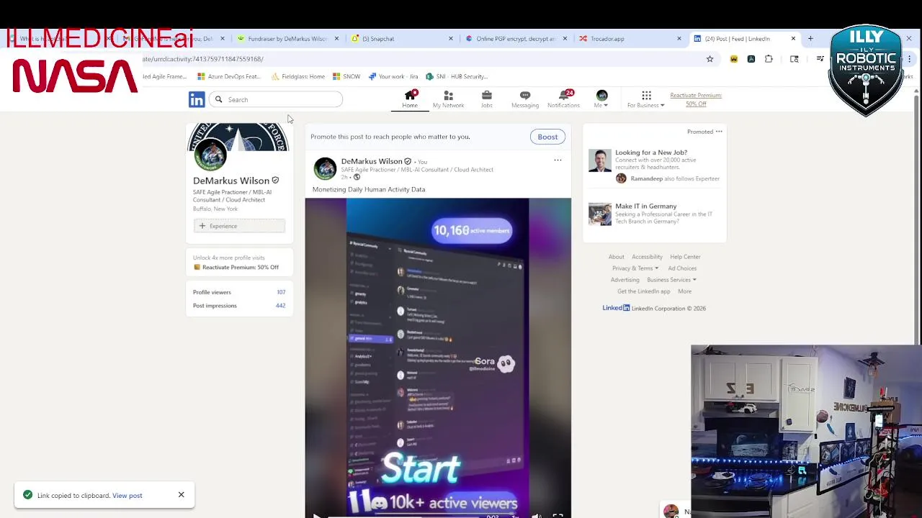Open Profile viewers stat 107
Screen dimensions: 922x518
click(239, 292)
